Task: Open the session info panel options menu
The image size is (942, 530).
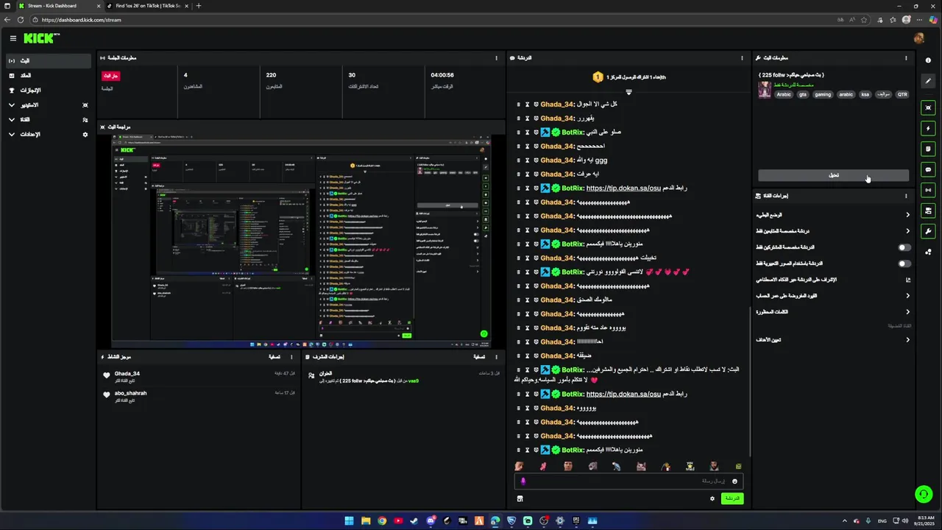Action: click(x=497, y=57)
